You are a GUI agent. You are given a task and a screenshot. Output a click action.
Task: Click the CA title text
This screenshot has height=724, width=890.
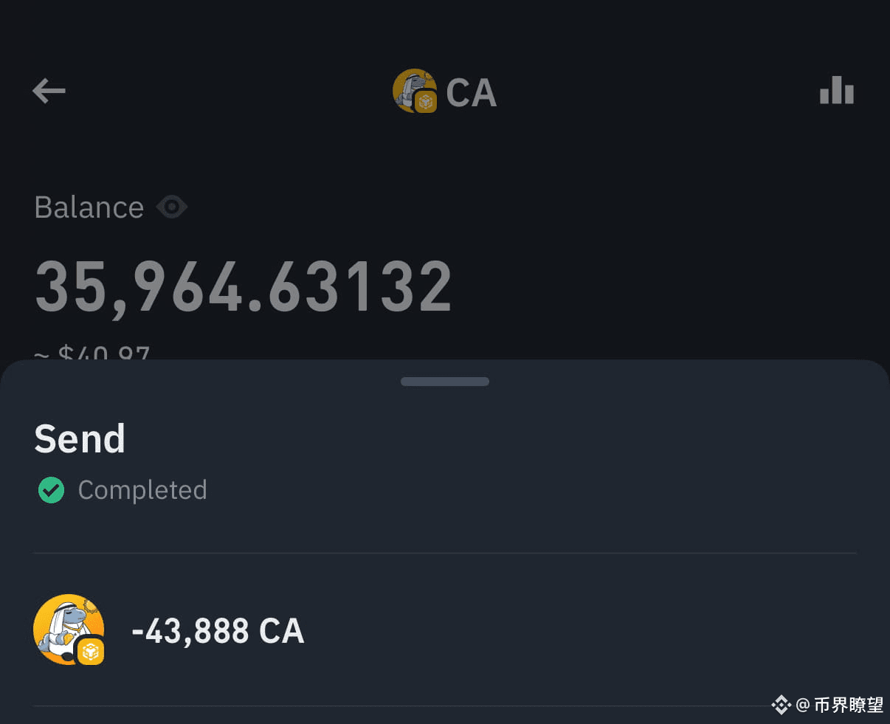471,93
